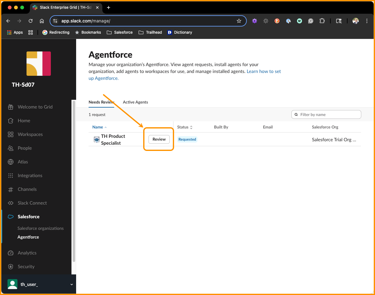Open Salesforce organizations submenu item
This screenshot has height=295, width=375.
(x=41, y=228)
